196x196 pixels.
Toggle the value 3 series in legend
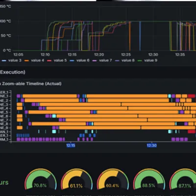pos(11,60)
